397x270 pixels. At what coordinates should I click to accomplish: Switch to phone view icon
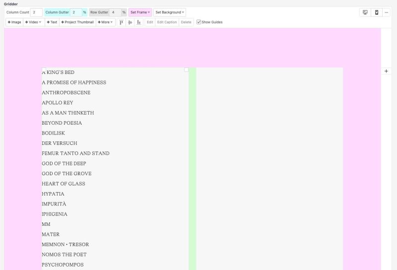point(377,12)
